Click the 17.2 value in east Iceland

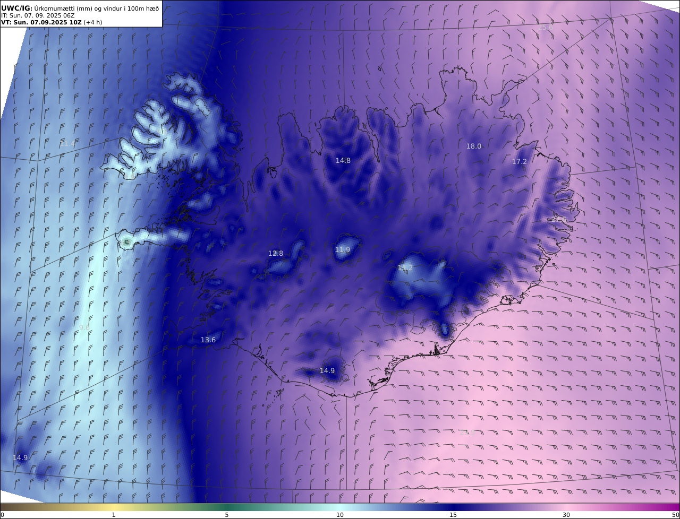[x=520, y=162]
